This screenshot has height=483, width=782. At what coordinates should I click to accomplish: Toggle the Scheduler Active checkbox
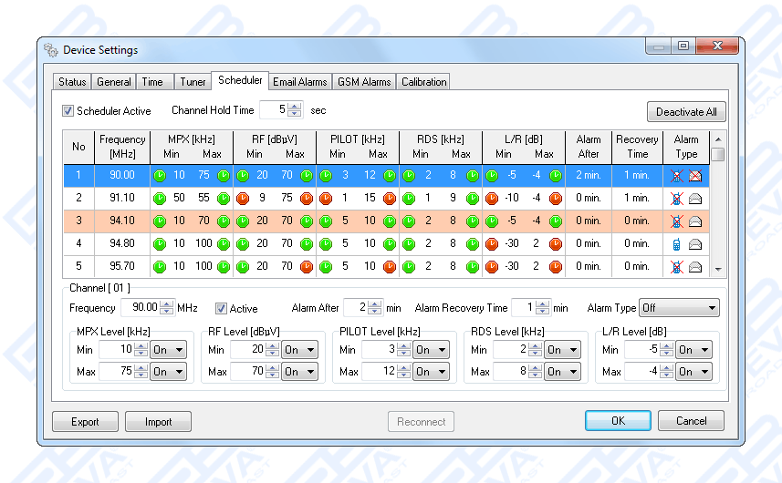(68, 111)
